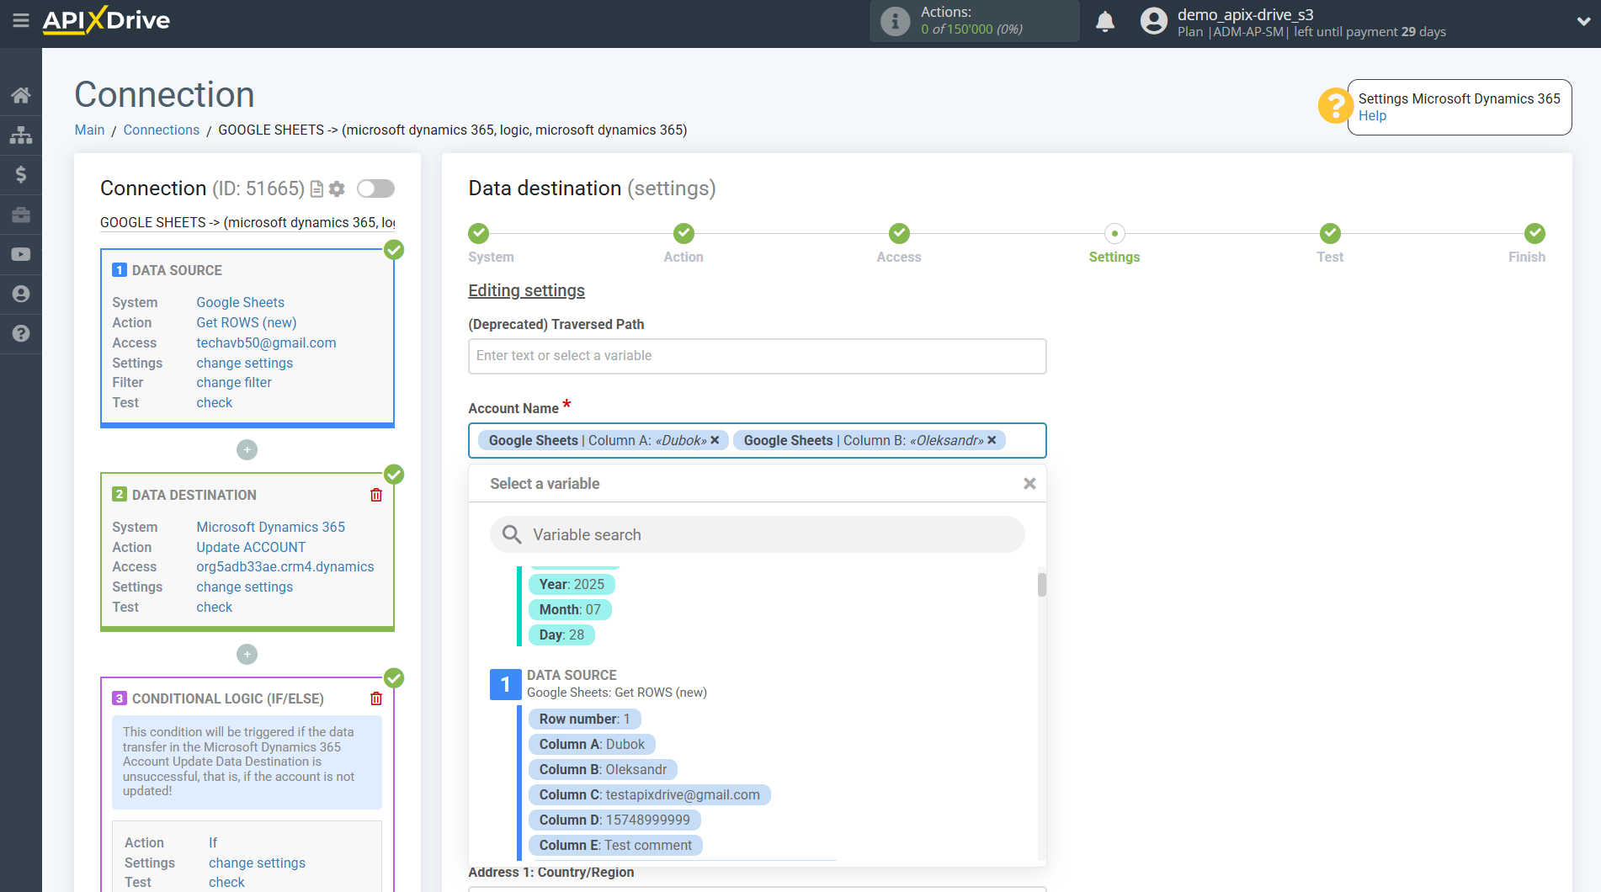The image size is (1601, 892).
Task: Click change filter in Data Source
Action: click(234, 382)
